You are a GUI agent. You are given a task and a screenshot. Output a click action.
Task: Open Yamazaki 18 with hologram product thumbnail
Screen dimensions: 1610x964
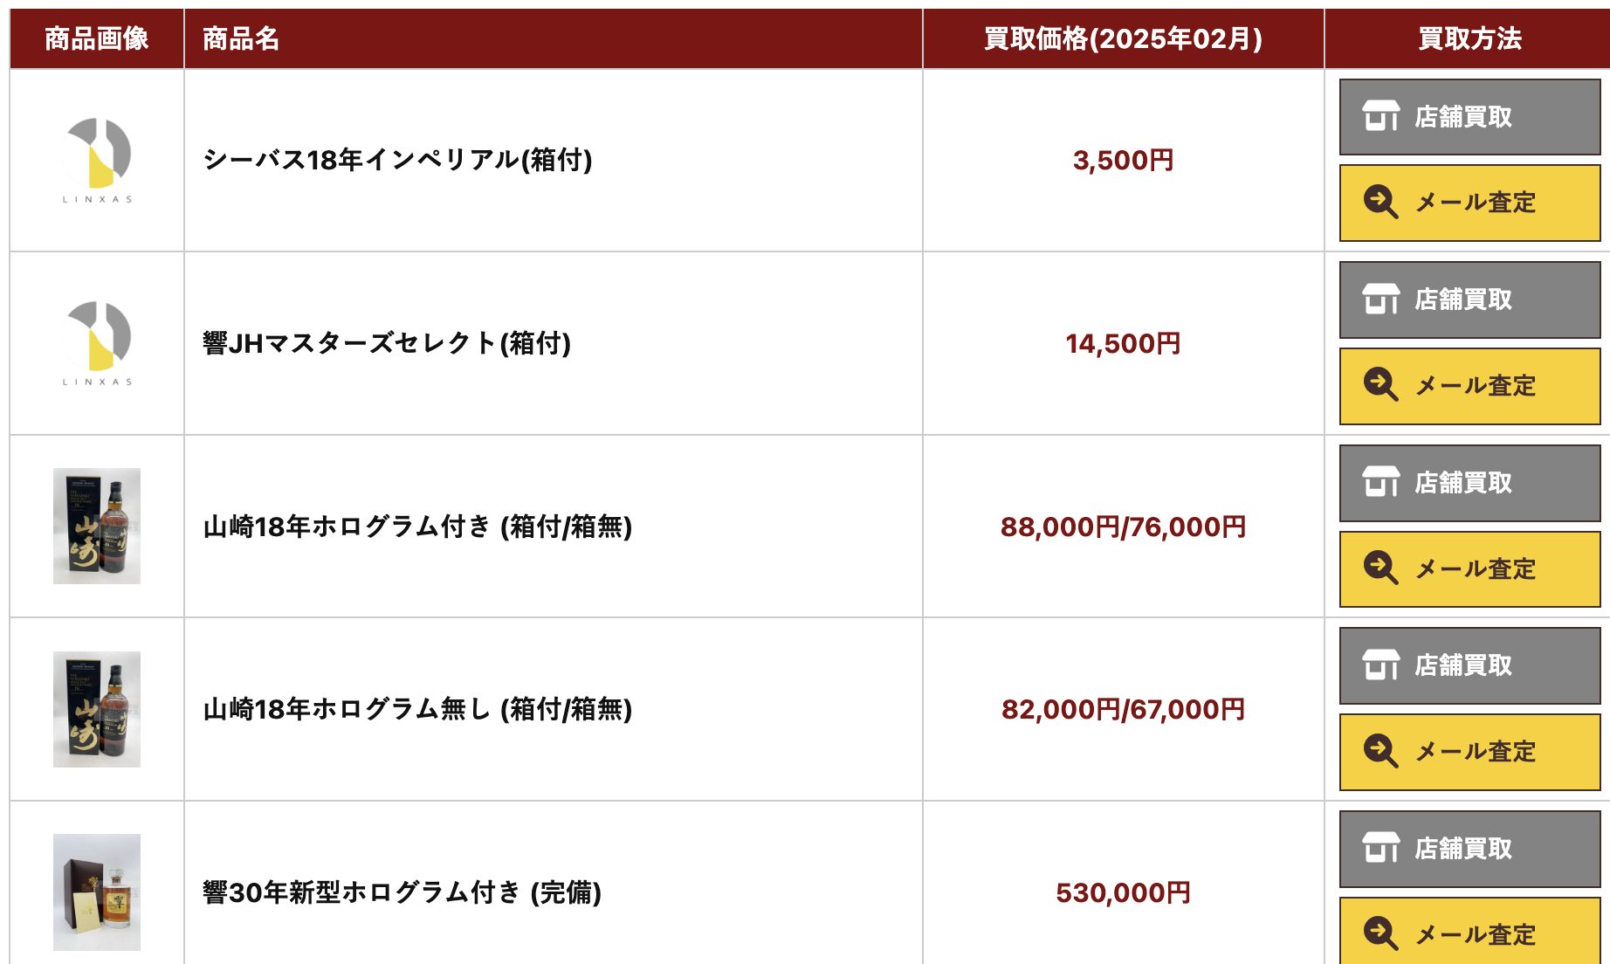pos(97,527)
